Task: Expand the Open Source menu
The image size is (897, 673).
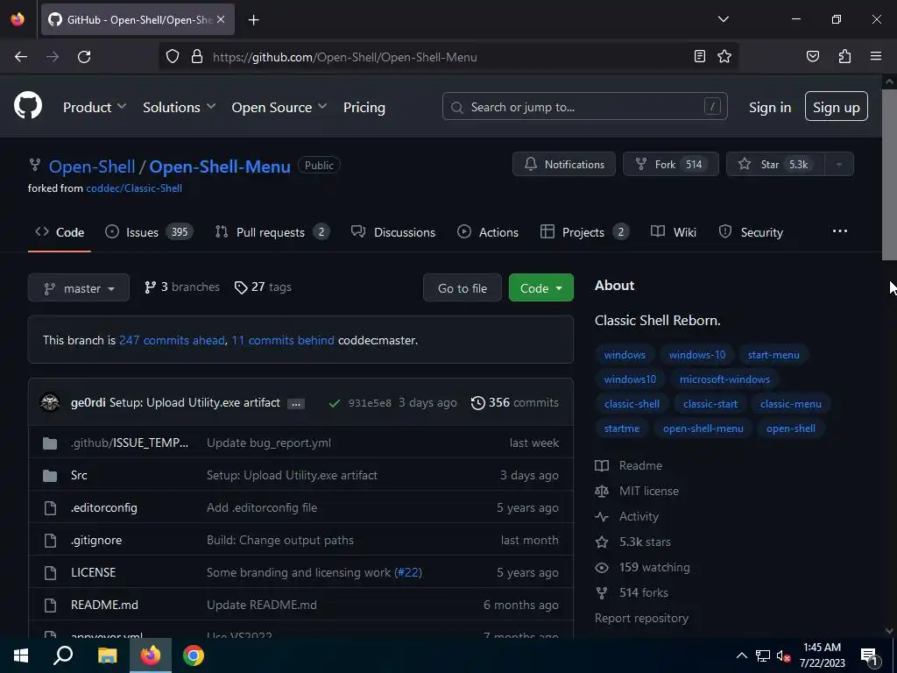Action: point(279,107)
